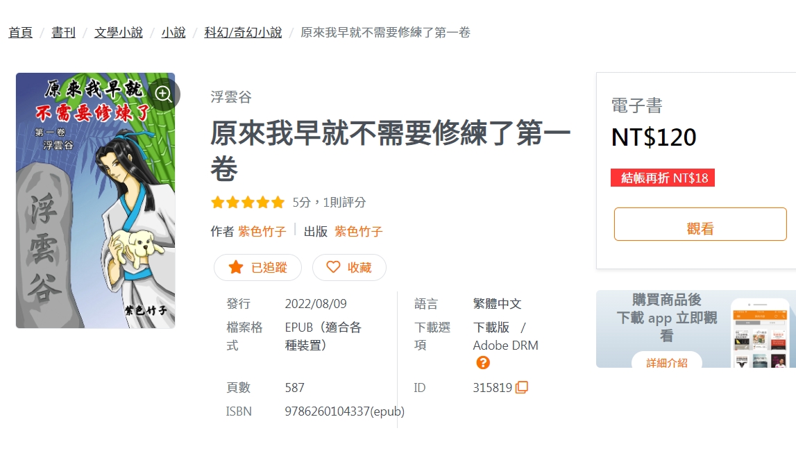Viewport: 796px width, 451px height.
Task: Click the Adobe DRM text
Action: point(506,346)
